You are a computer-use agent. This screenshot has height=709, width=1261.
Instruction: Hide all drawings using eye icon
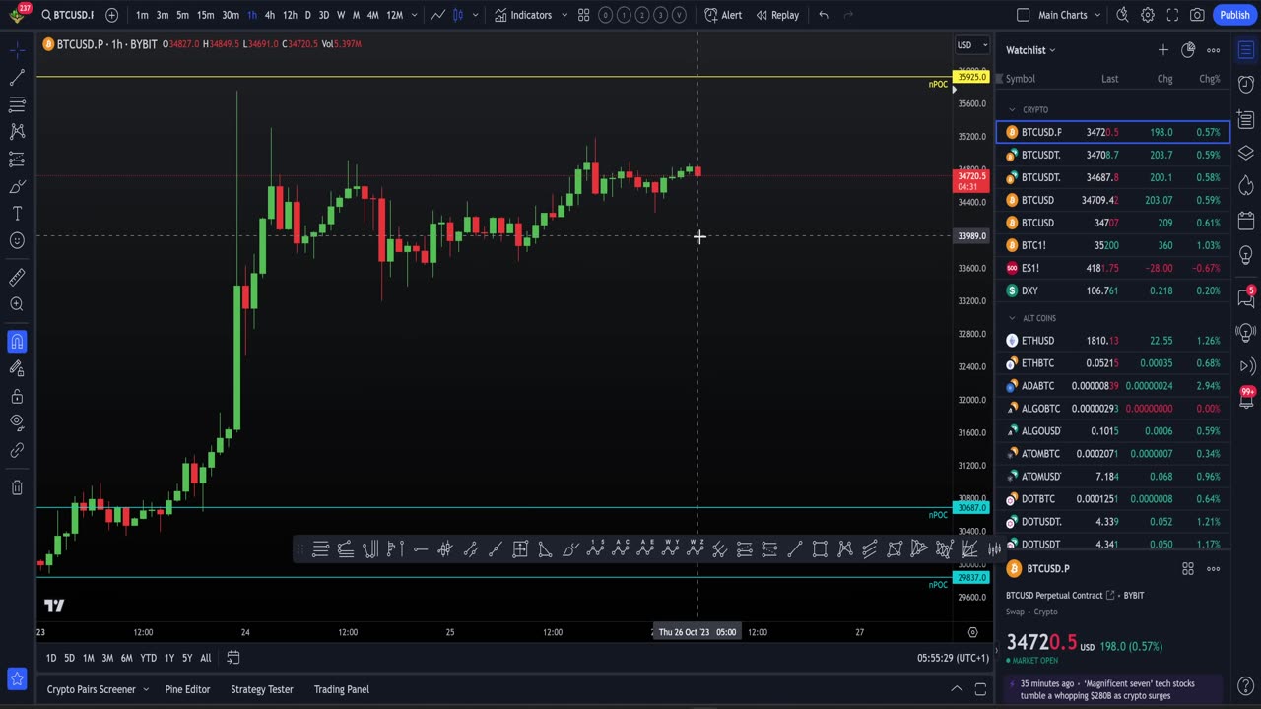[x=17, y=422]
